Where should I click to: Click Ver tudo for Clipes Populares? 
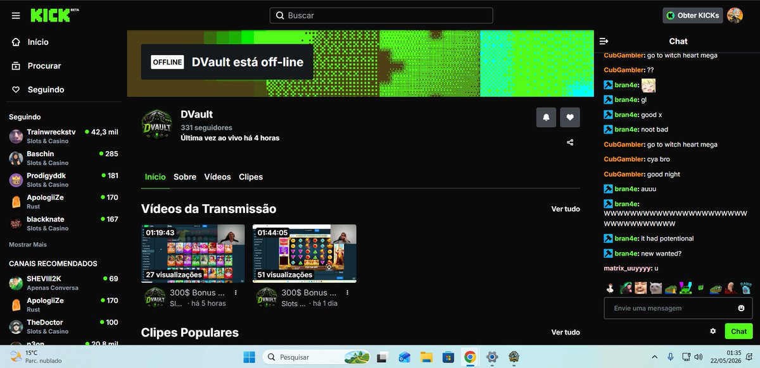click(x=566, y=332)
